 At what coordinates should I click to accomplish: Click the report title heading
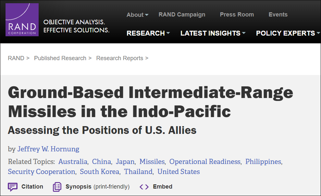coord(150,102)
